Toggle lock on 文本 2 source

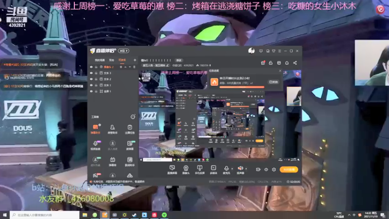coord(96,79)
